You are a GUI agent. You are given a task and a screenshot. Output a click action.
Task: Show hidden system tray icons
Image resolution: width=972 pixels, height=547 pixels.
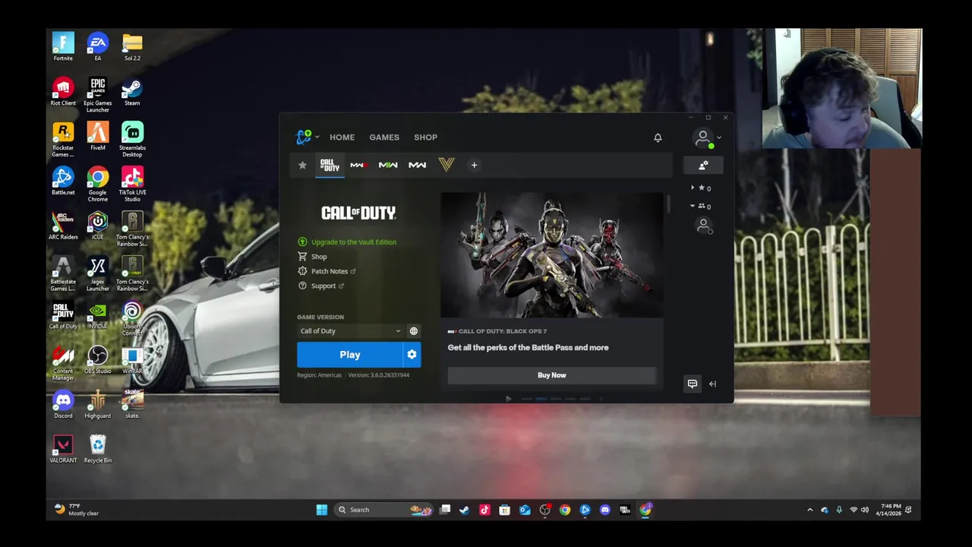[x=809, y=510]
